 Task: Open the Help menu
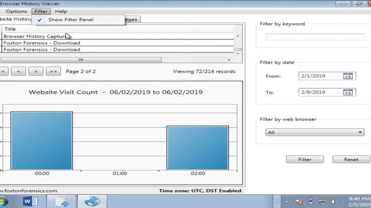tap(61, 12)
